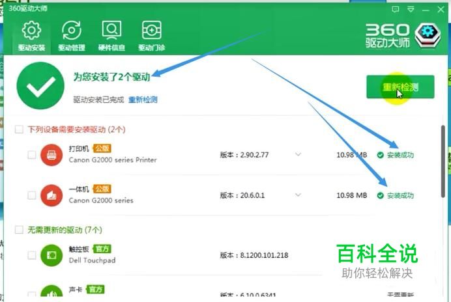Viewport: 451px width, 302px height.
Task: Click the blue 重新检测 link
Action: (x=143, y=100)
